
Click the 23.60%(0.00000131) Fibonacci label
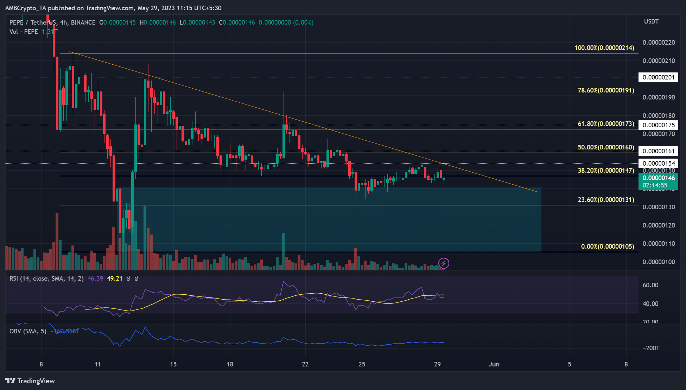606,200
